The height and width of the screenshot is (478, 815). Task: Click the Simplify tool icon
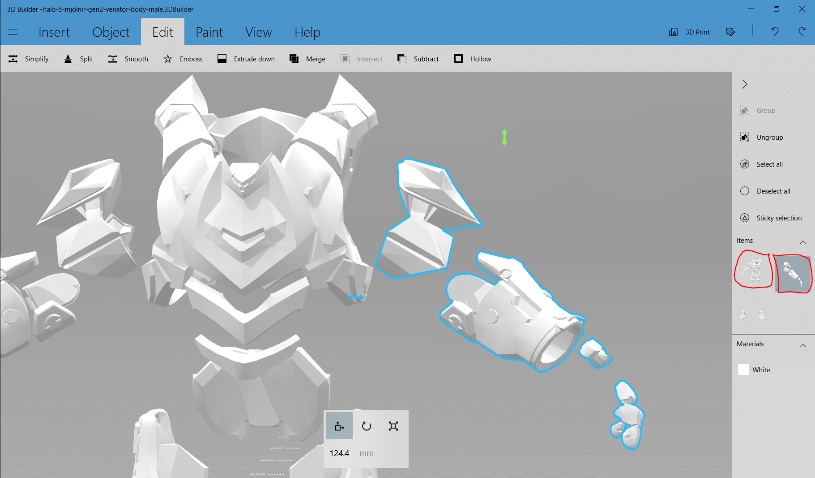point(13,59)
